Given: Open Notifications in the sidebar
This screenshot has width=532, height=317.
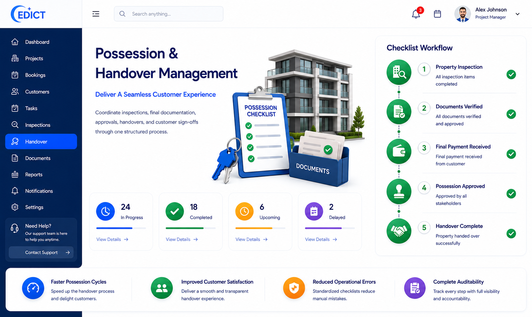Looking at the screenshot, I should (x=41, y=191).
